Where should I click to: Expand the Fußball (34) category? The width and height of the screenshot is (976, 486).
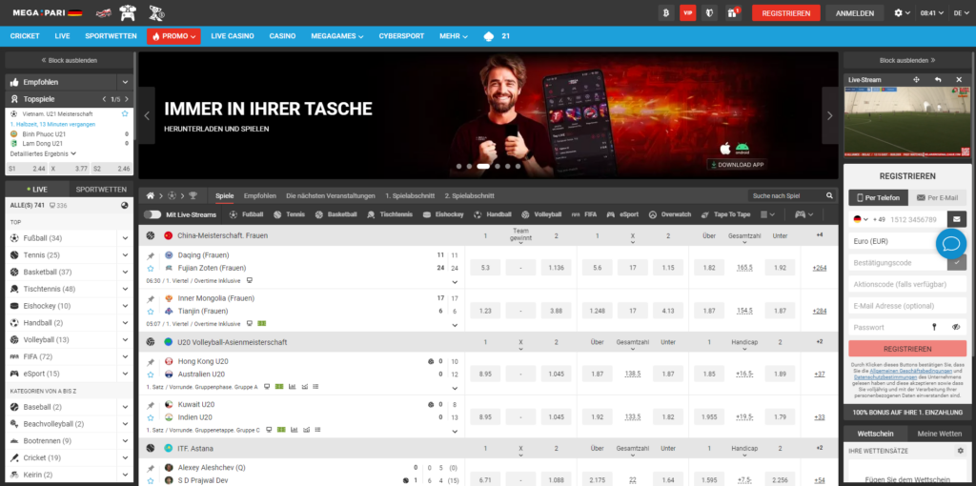(x=125, y=238)
